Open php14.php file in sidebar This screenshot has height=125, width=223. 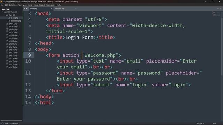[13, 58]
